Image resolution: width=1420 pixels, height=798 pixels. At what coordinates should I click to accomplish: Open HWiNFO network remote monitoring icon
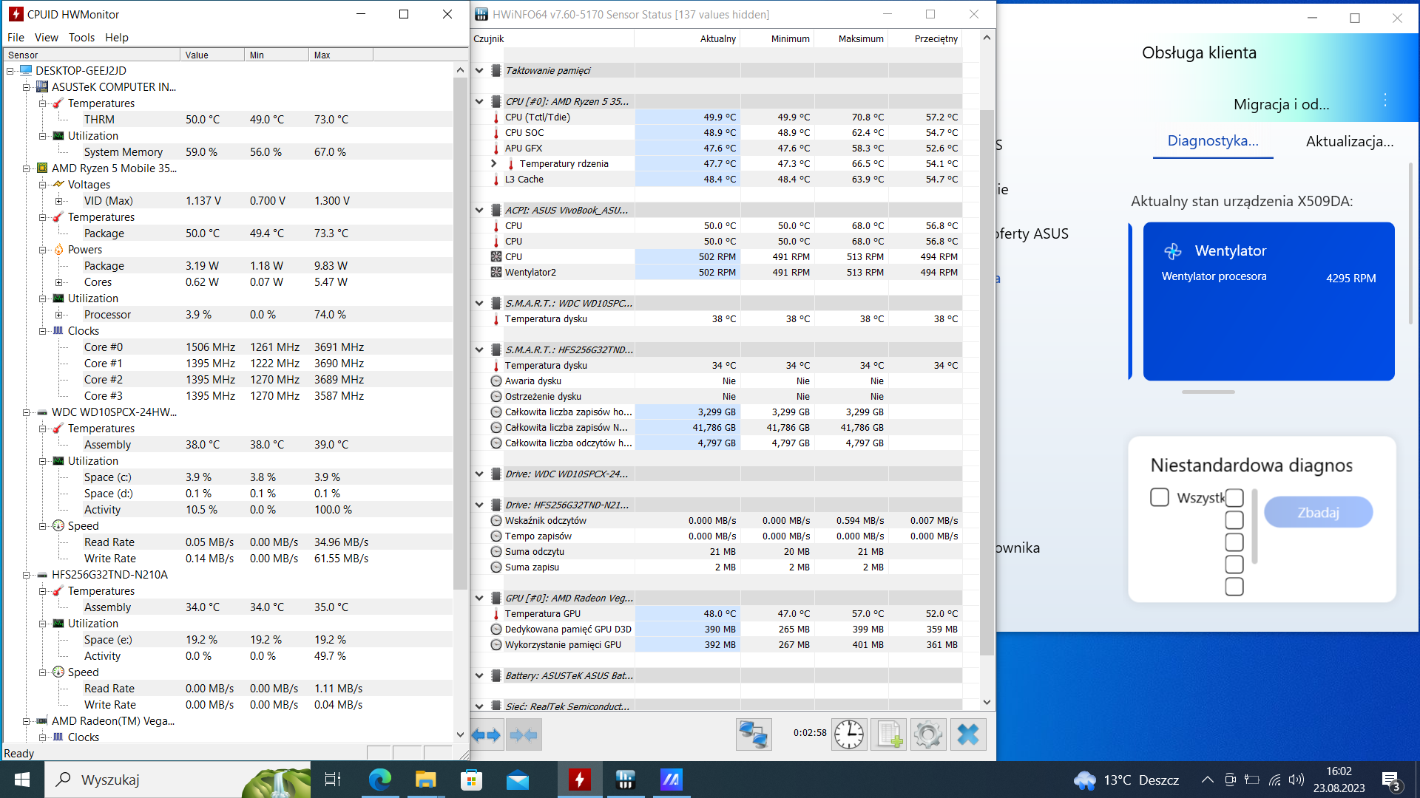tap(754, 734)
